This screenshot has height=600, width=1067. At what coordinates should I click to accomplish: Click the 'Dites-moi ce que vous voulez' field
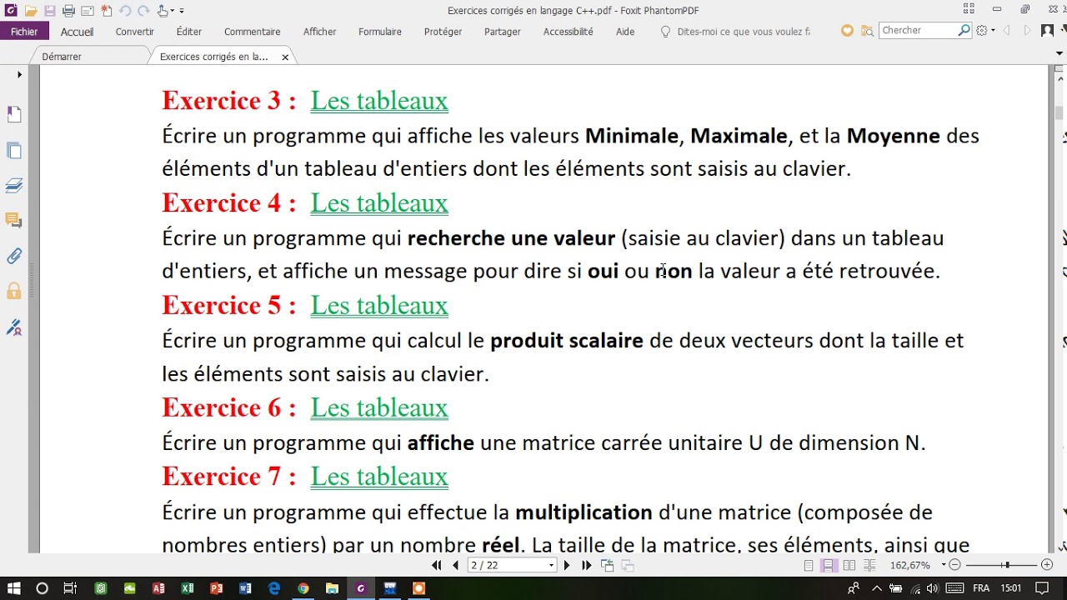pyautogui.click(x=735, y=32)
